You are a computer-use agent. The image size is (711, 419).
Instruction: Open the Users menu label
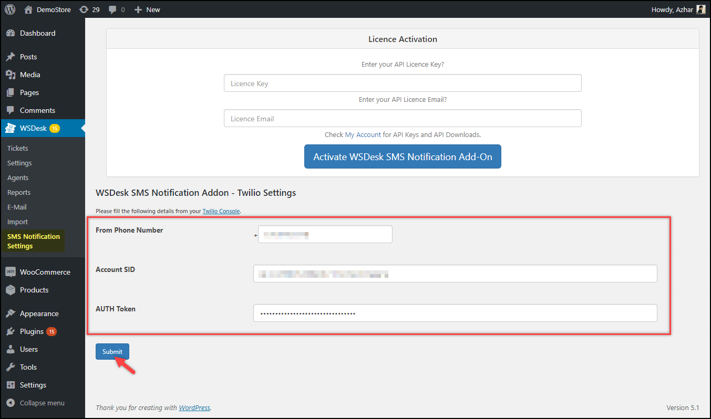click(x=29, y=349)
